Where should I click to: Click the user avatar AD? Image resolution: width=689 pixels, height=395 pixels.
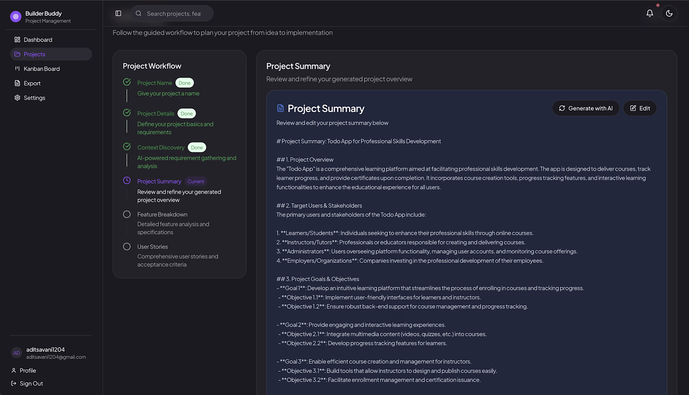tap(17, 353)
